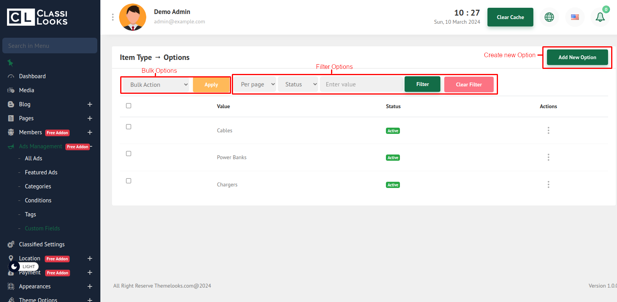Screen dimensions: 617x302
Task: Open the US flag language selector
Action: (575, 17)
